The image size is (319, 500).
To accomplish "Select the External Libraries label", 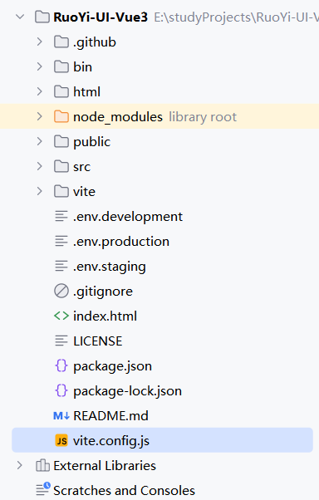I will pyautogui.click(x=105, y=466).
